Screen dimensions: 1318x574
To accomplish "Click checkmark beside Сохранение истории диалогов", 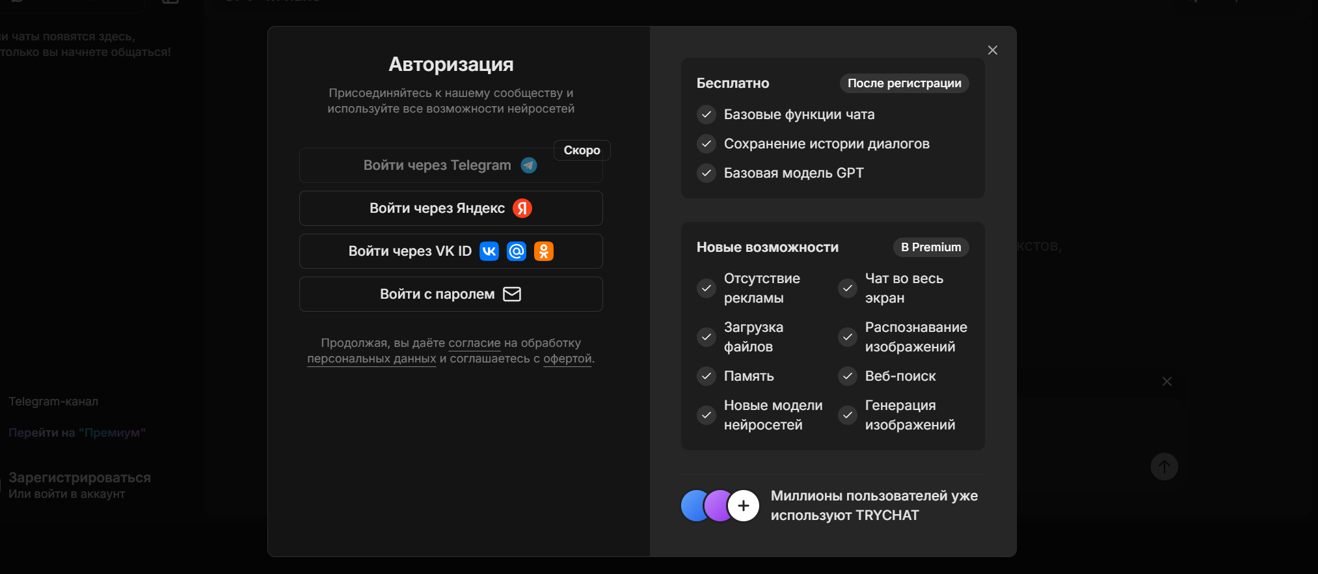I will (x=706, y=144).
